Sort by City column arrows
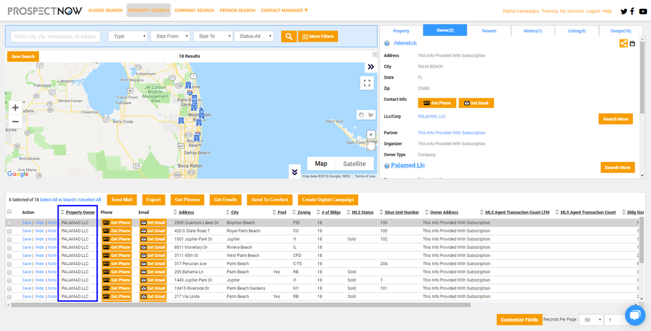The image size is (651, 331). [228, 213]
